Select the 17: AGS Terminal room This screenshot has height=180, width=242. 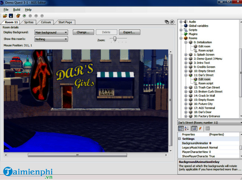(204, 108)
